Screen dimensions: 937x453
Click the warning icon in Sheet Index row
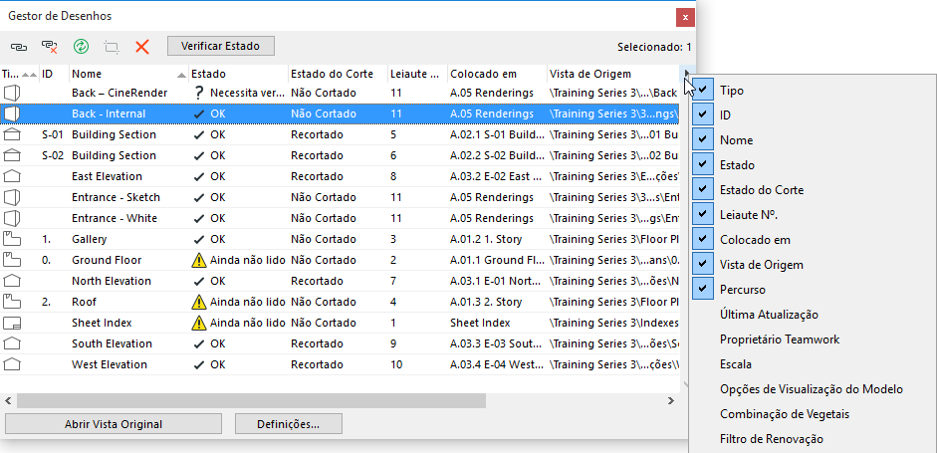click(199, 323)
